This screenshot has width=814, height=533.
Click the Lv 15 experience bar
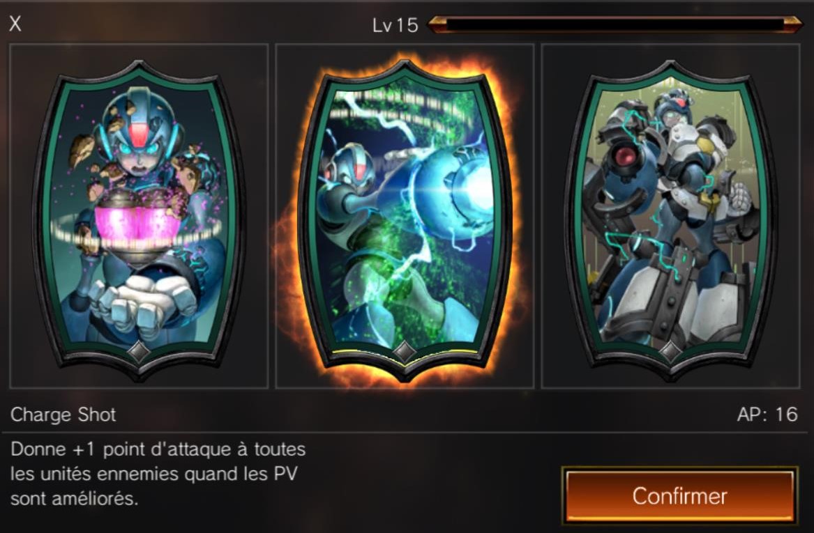(x=614, y=24)
